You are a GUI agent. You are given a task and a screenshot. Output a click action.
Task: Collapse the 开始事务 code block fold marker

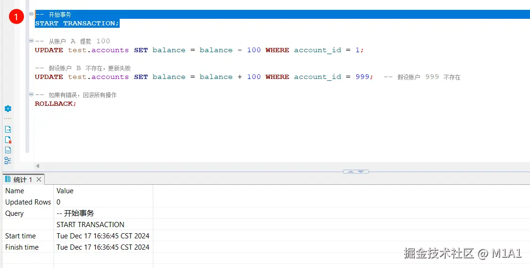(x=32, y=14)
